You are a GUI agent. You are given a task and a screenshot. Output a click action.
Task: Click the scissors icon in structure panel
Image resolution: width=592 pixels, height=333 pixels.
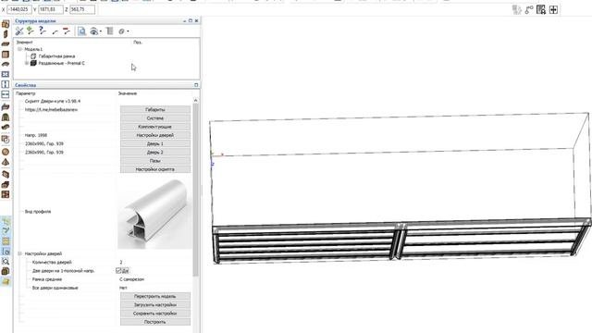coord(19,31)
